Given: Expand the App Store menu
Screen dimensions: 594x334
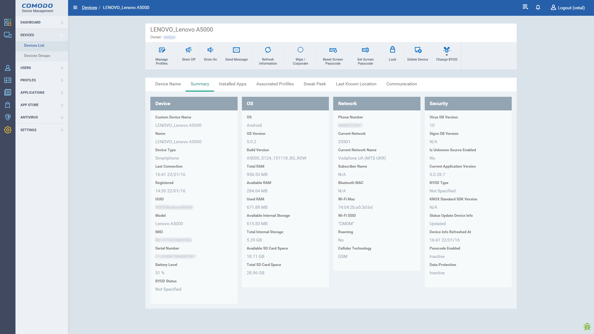Looking at the screenshot, I should (x=42, y=105).
